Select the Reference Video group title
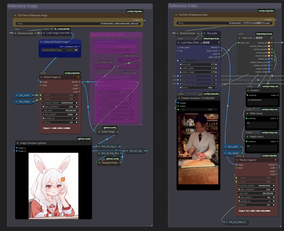284x231 pixels. [183, 6]
